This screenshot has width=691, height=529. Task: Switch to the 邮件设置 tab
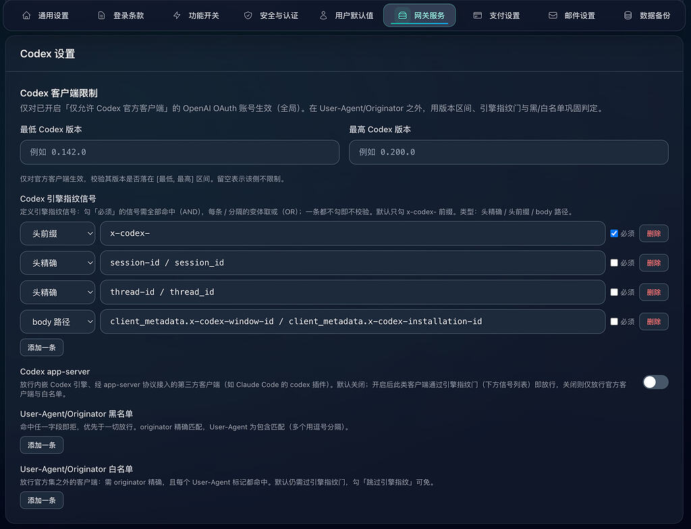(x=572, y=15)
